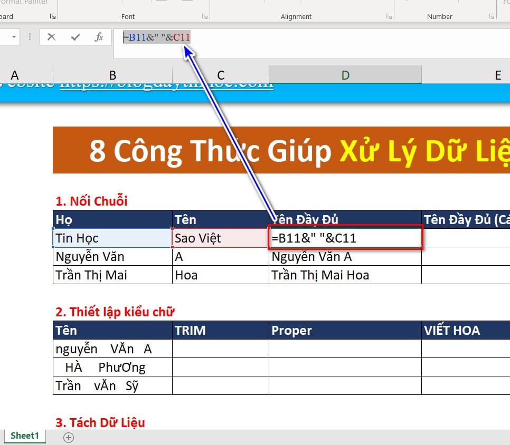Click the 'VIẾT HOA' column header
This screenshot has width=510, height=445.
point(466,331)
